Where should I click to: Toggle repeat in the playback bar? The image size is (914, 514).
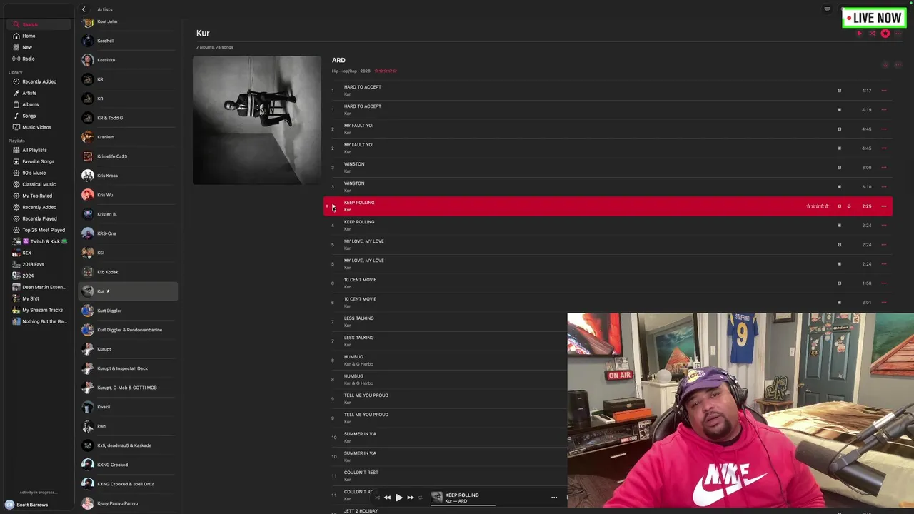[420, 498]
